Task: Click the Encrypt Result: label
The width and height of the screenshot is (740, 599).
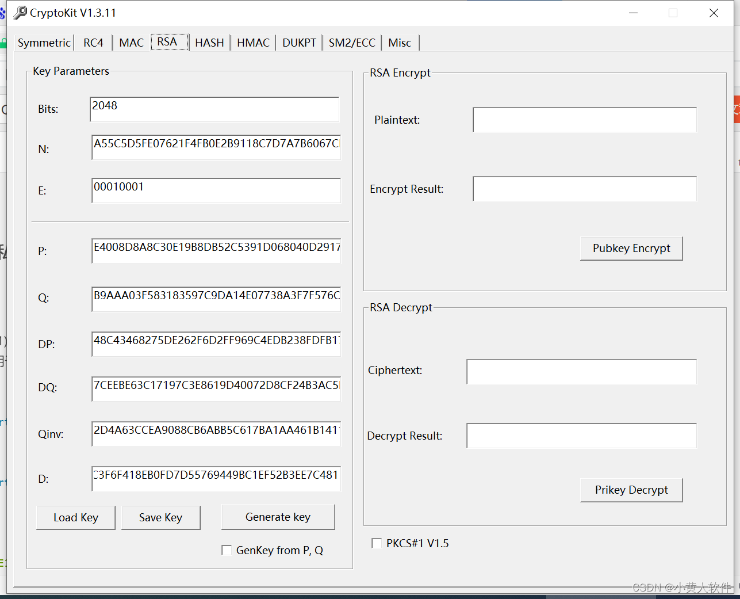Action: 407,189
